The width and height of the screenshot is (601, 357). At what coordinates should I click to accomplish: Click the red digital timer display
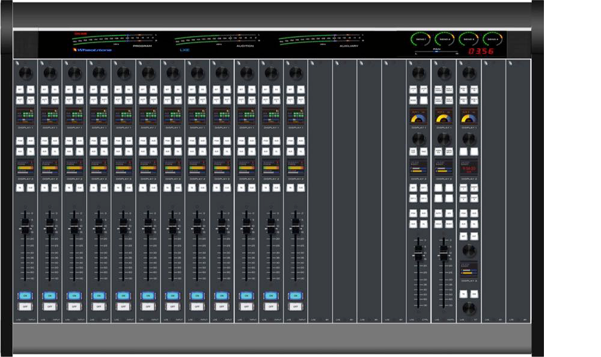pyautogui.click(x=480, y=52)
